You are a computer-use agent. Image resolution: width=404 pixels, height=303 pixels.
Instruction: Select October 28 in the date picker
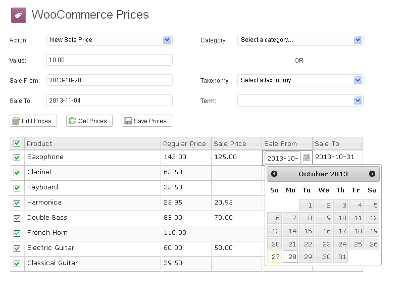[290, 257]
